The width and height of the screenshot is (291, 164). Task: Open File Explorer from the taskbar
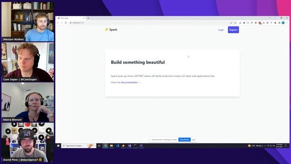point(111,146)
